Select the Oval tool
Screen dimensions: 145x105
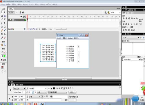click(2, 27)
